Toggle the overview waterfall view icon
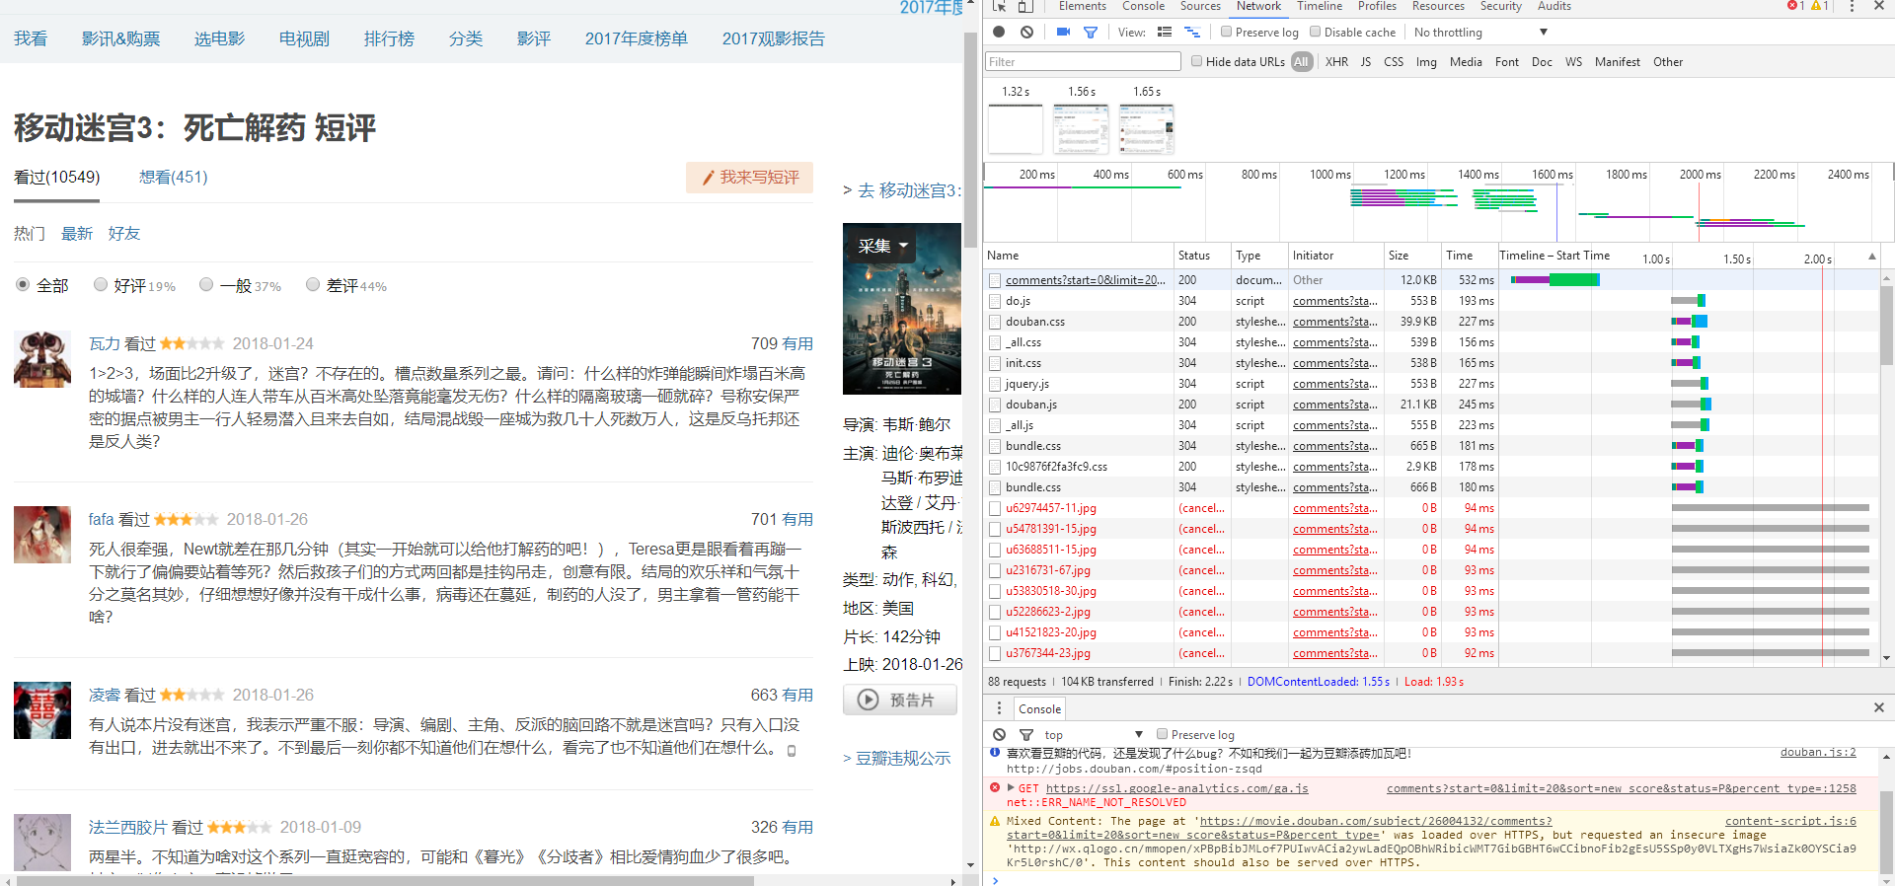This screenshot has height=886, width=1895. click(1192, 32)
